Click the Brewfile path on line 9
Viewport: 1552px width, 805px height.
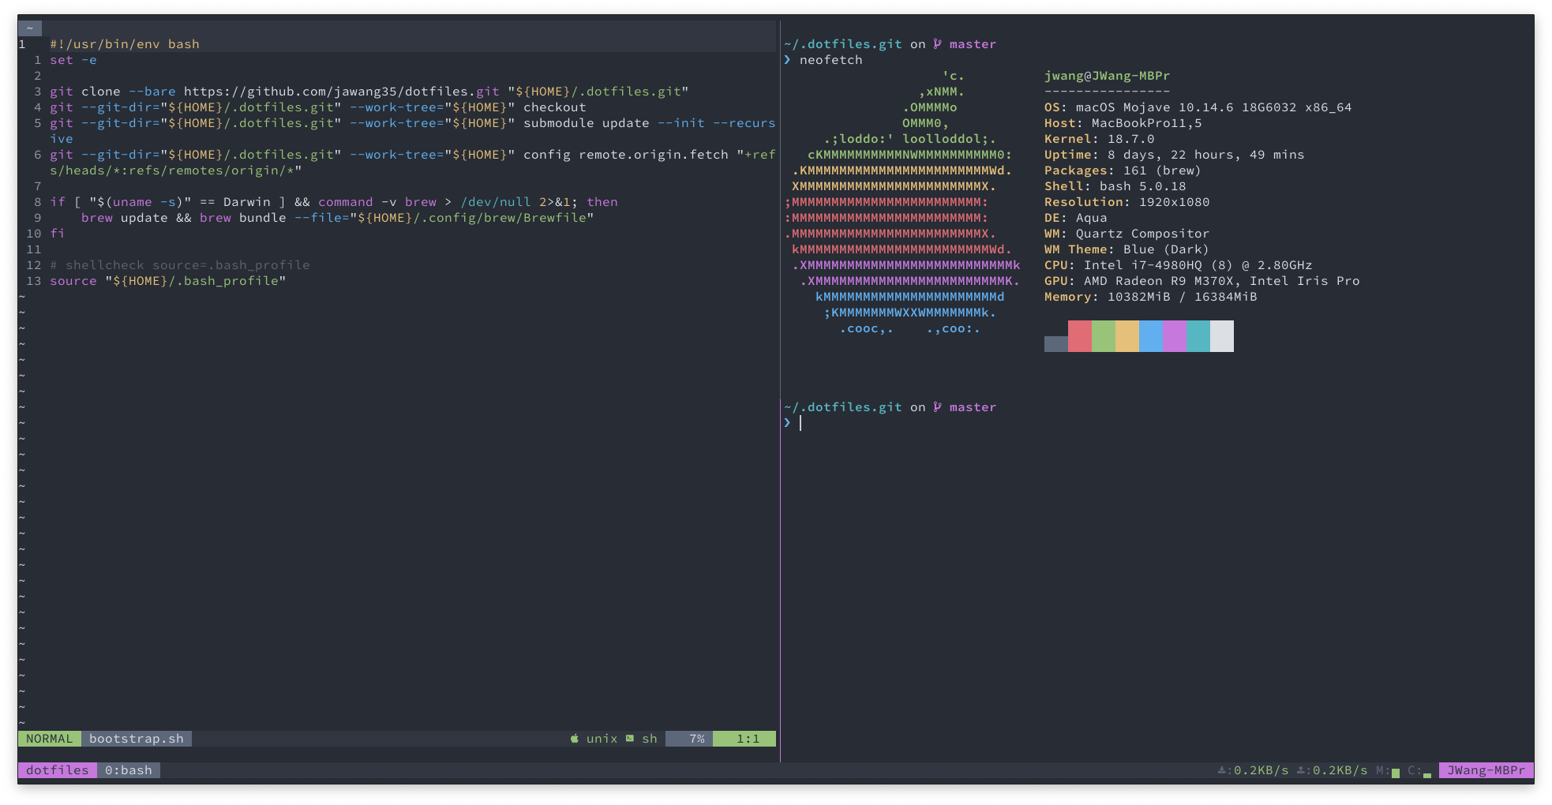click(x=472, y=218)
